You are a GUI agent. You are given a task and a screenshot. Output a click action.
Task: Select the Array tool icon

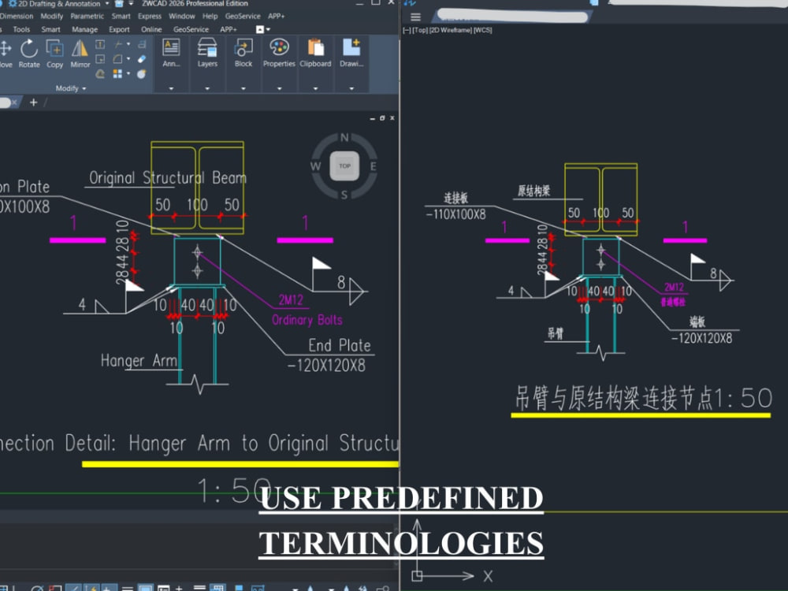[x=118, y=74]
